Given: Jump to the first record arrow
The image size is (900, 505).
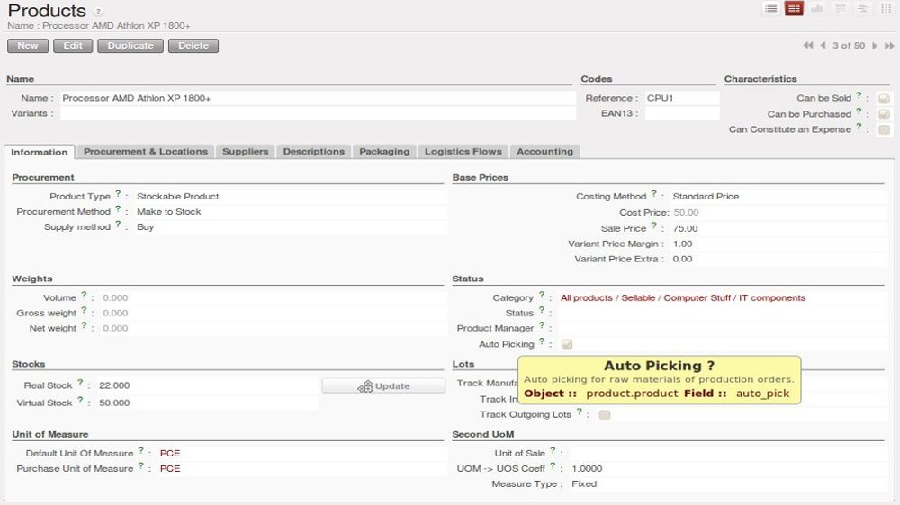Looking at the screenshot, I should [x=808, y=45].
